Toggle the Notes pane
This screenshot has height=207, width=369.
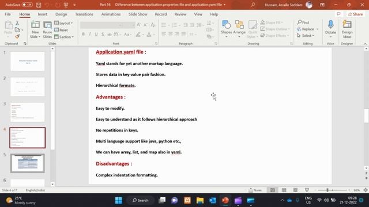pyautogui.click(x=255, y=190)
